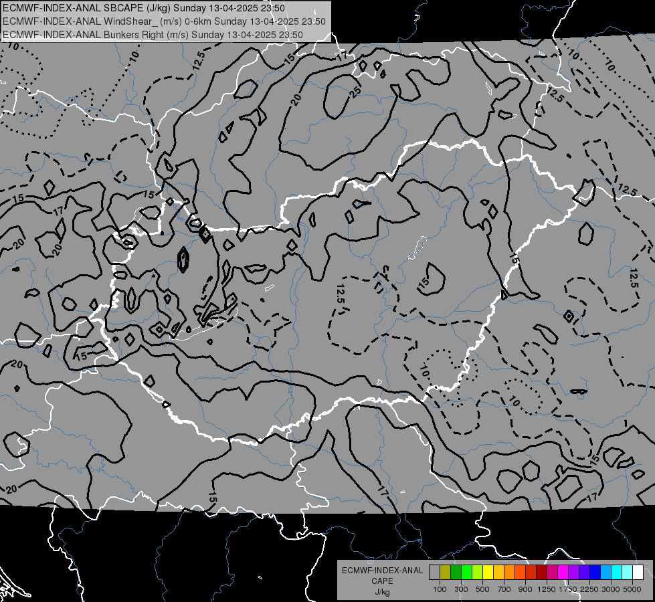Select the bright green legend swatch
The image size is (655, 602).
(x=466, y=573)
